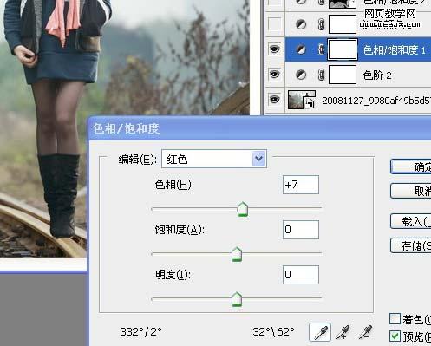The width and height of the screenshot is (431, 346).
Task: Select the layer mask thumbnail of 色相/饱和度 1
Action: pos(343,49)
